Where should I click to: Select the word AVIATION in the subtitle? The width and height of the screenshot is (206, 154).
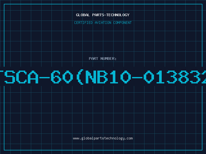(x=103, y=23)
